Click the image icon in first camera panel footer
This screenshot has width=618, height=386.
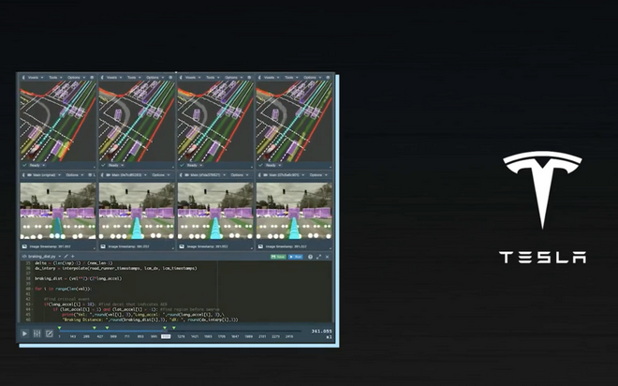[x=24, y=246]
